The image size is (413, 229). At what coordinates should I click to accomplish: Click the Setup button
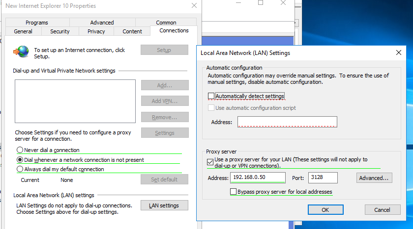pos(164,50)
